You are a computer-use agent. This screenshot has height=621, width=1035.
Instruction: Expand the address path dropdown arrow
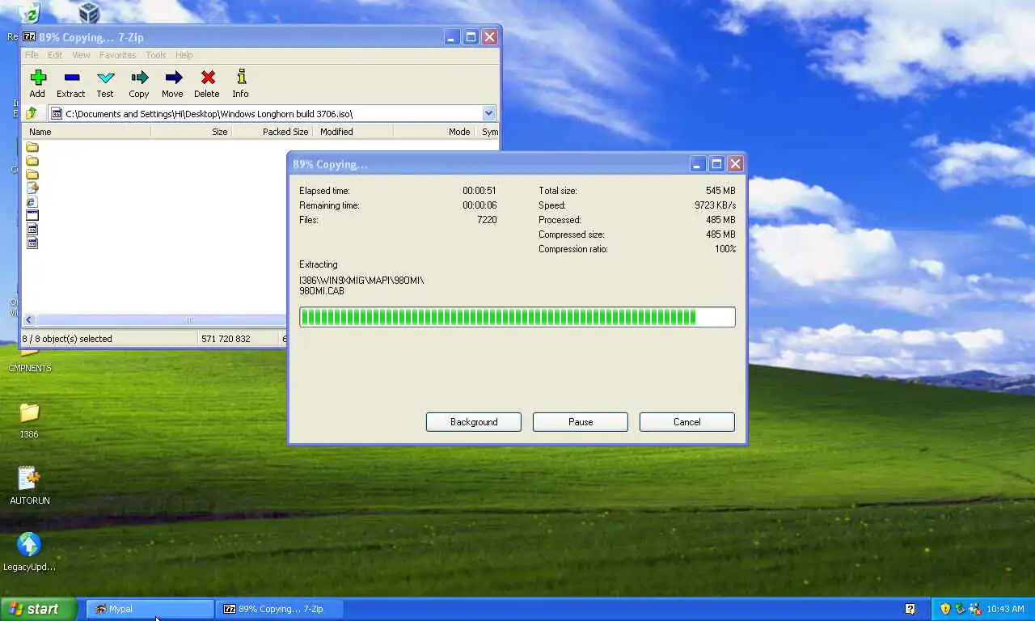click(x=488, y=113)
